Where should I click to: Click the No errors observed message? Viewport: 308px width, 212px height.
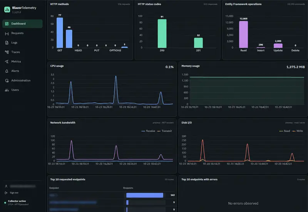pyautogui.click(x=243, y=204)
